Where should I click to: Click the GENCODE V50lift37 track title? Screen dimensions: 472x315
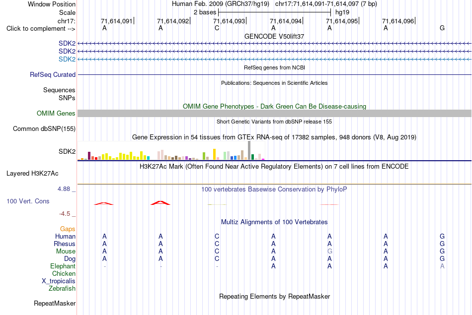274,36
